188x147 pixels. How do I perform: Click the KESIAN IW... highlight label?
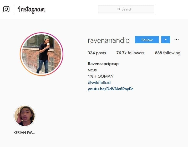pyautogui.click(x=24, y=133)
